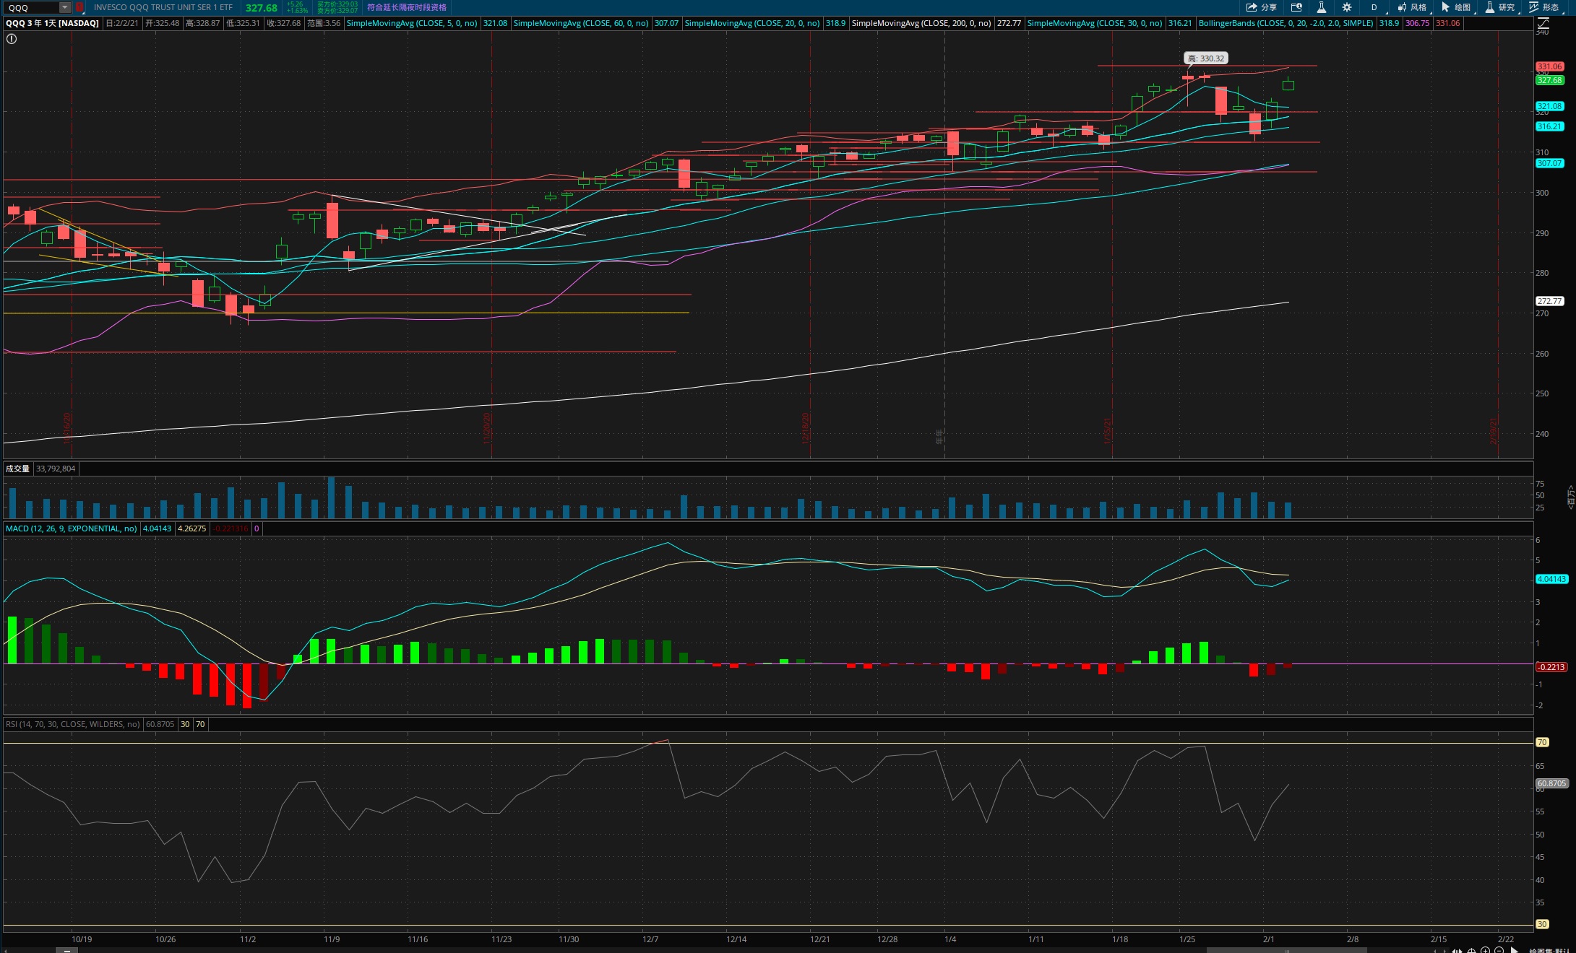Click the 272.77 price axis tag

pos(1549,301)
